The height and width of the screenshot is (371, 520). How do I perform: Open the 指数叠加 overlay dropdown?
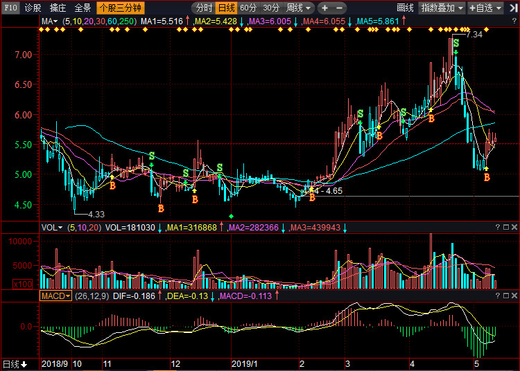point(442,8)
